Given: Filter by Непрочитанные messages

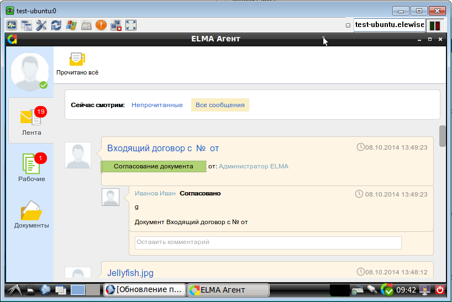Looking at the screenshot, I should tap(157, 105).
